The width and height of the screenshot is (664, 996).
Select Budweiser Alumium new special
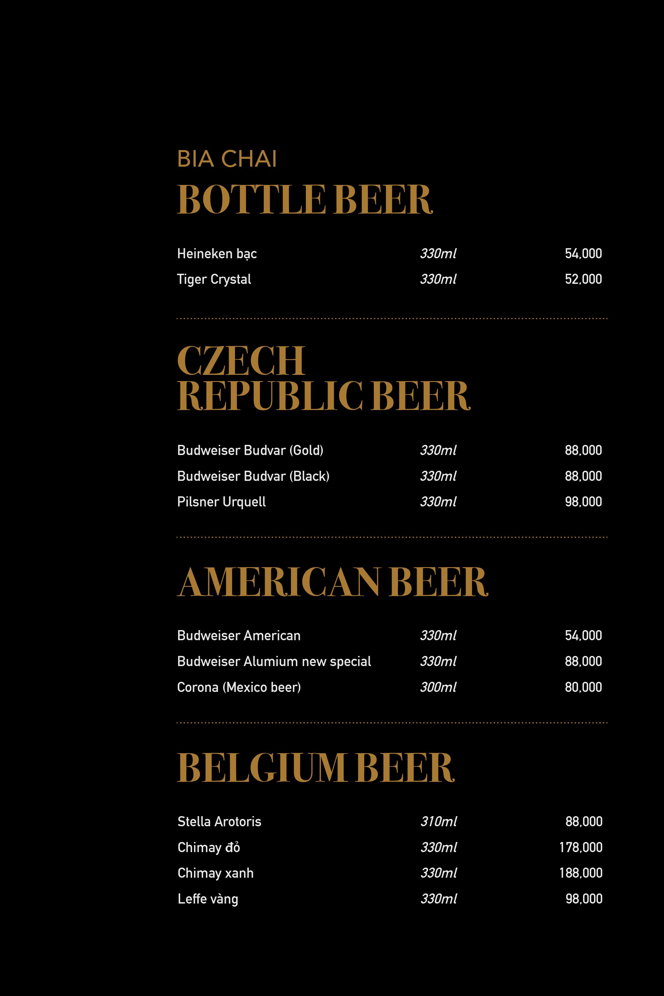click(x=274, y=662)
